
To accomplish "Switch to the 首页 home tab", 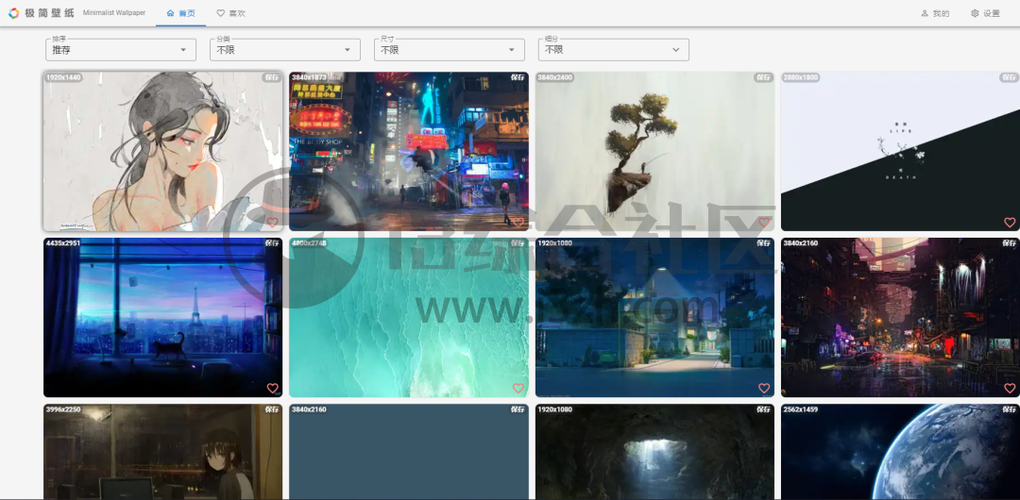I will click(x=180, y=13).
